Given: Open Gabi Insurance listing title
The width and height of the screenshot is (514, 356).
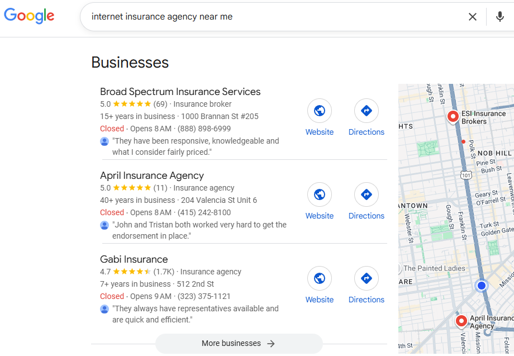Looking at the screenshot, I should 134,259.
